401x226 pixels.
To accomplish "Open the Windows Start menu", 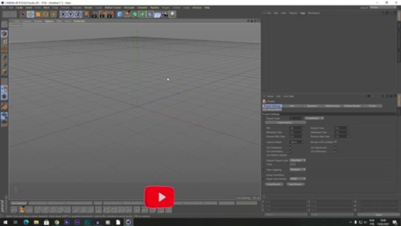I will pos(5,222).
